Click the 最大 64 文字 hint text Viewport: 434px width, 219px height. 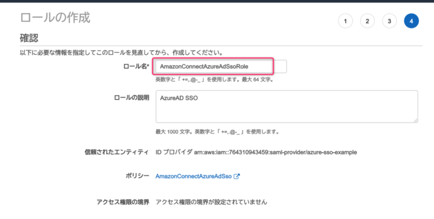[x=258, y=80]
